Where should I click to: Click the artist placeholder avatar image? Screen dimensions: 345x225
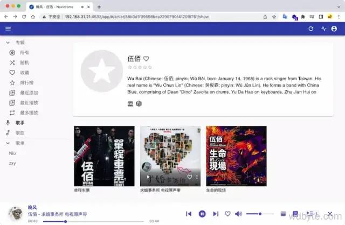tap(102, 71)
